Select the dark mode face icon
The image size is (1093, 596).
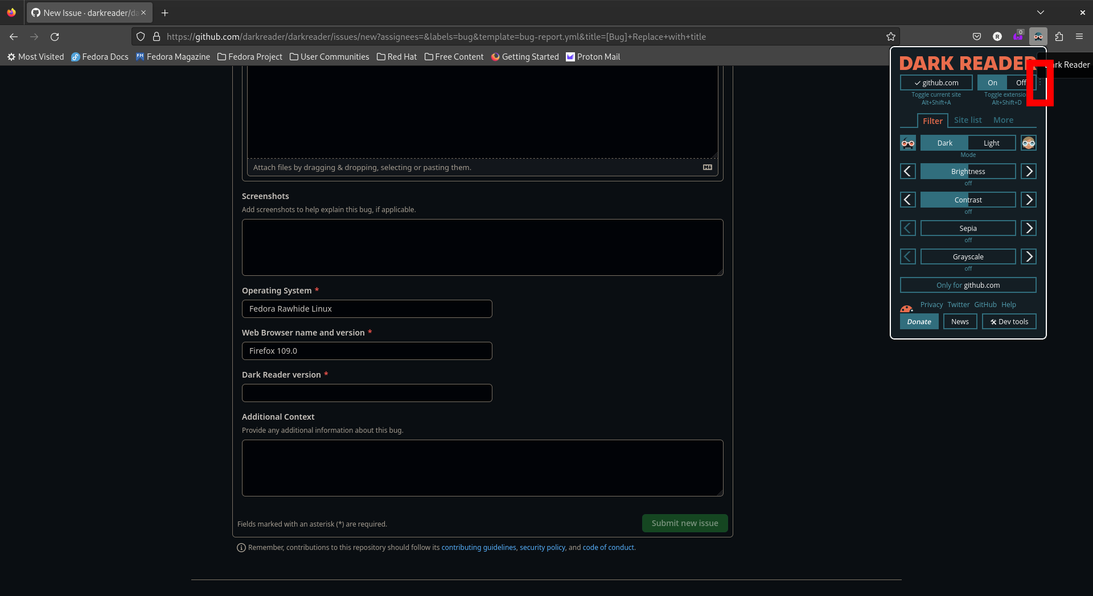tap(908, 143)
